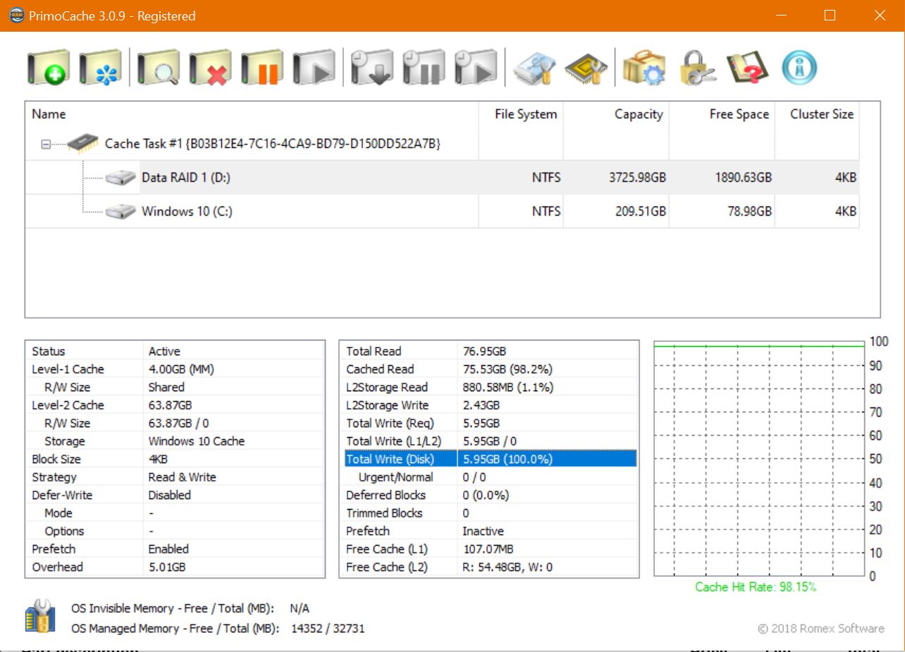Select the Windows 10 (C:) volume
Image resolution: width=905 pixels, height=652 pixels.
coord(187,211)
